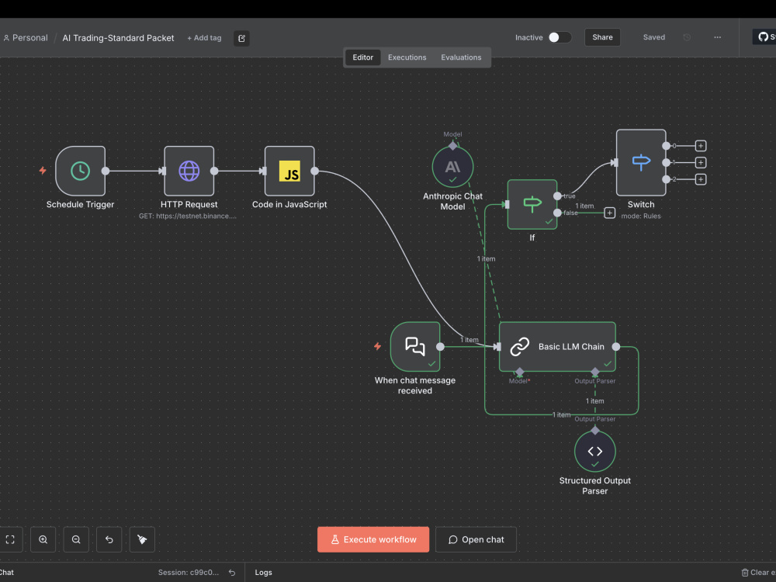Zoom in on the canvas

click(43, 539)
